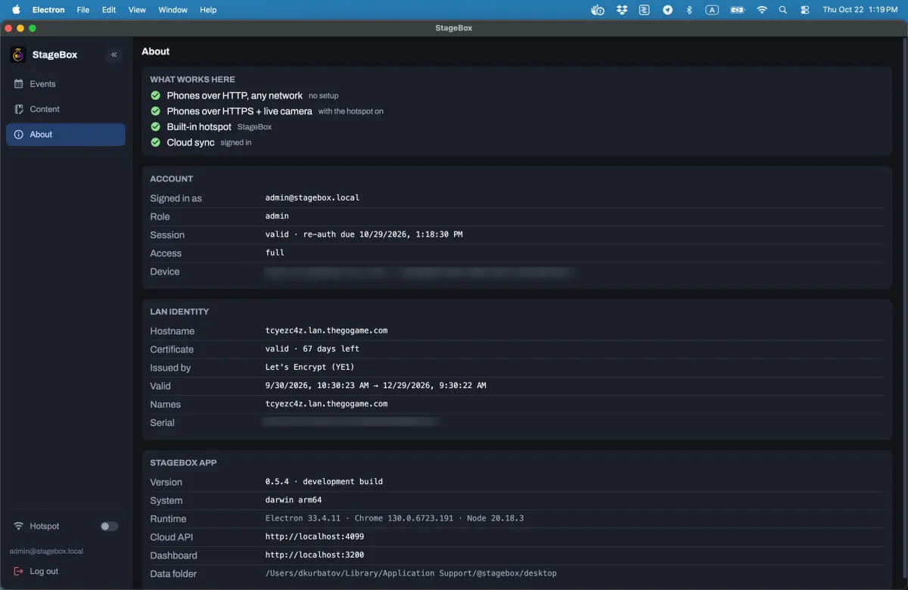Click the Hotspot wifi icon in sidebar
This screenshot has width=908, height=590.
click(19, 526)
